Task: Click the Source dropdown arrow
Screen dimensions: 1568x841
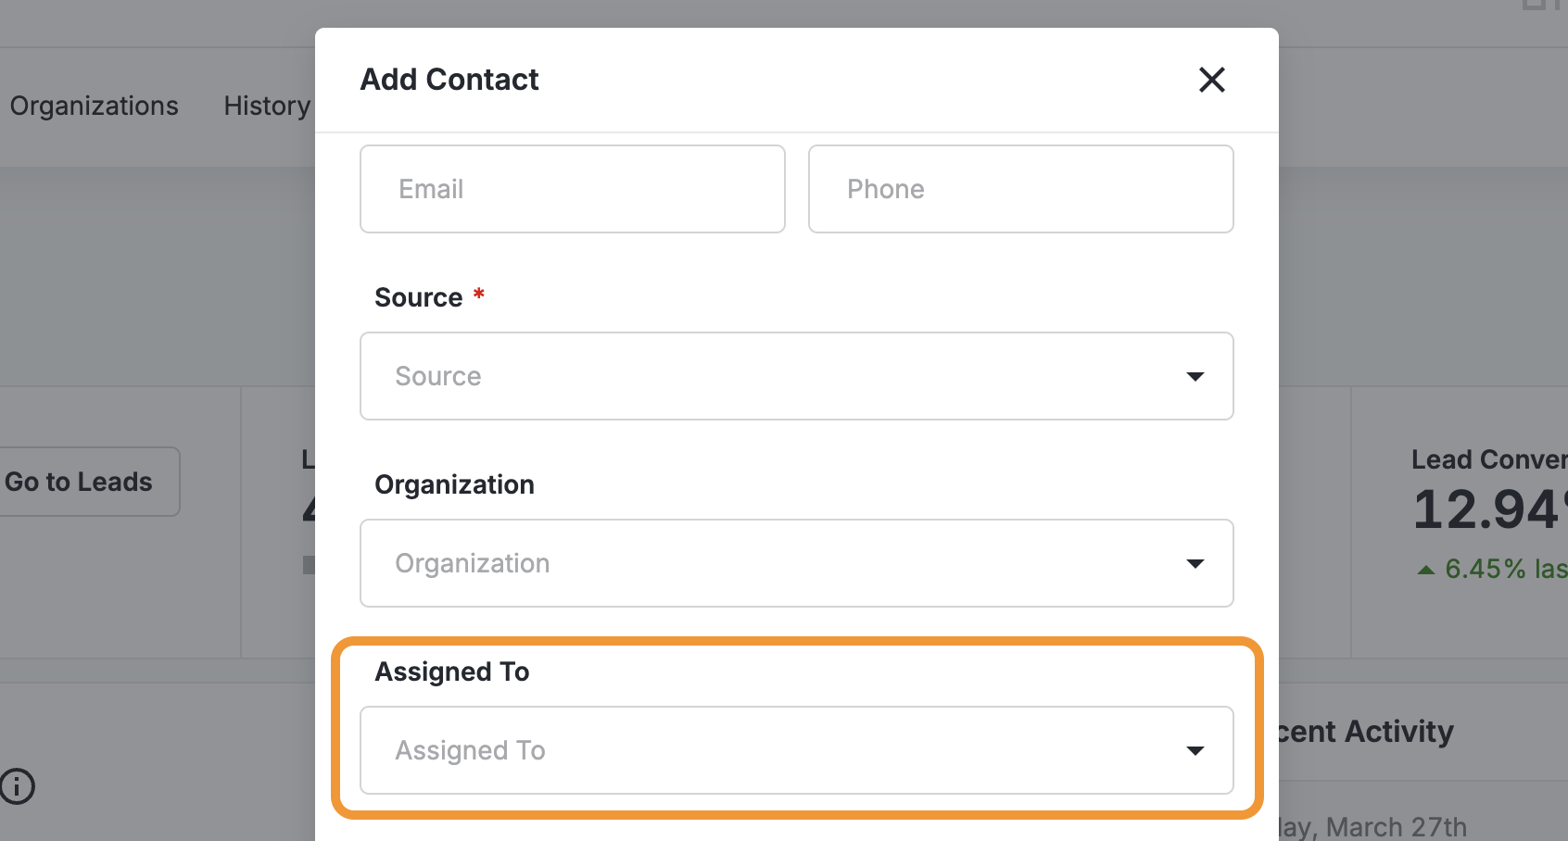Action: (1195, 376)
